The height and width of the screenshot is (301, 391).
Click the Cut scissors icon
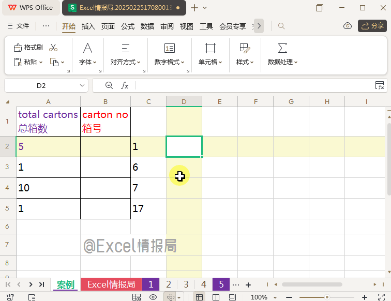53,48
